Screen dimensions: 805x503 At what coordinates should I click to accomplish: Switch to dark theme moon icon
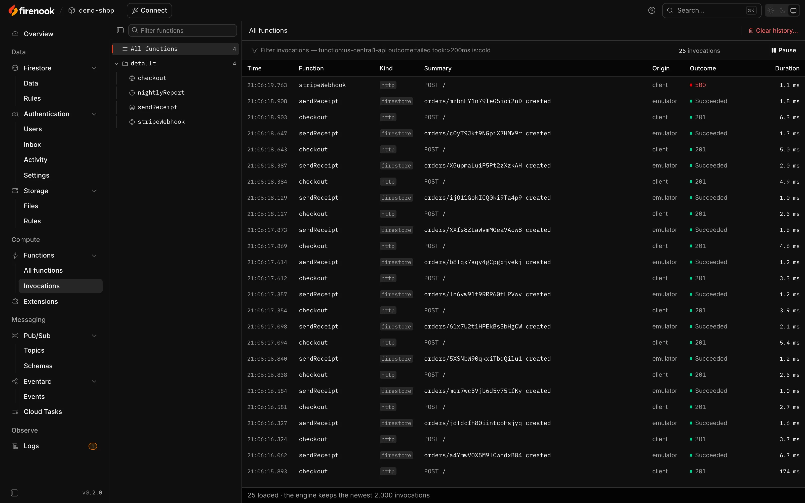point(782,11)
